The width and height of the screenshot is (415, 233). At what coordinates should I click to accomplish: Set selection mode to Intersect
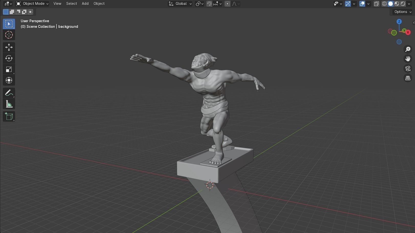point(30,12)
